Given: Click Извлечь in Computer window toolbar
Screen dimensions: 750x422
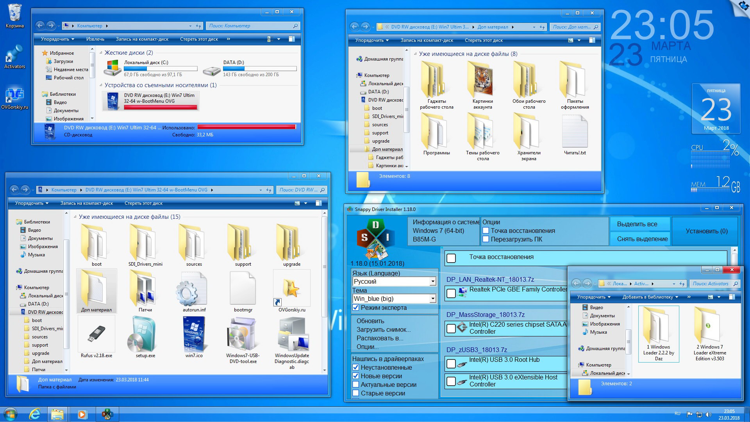Looking at the screenshot, I should coord(95,39).
